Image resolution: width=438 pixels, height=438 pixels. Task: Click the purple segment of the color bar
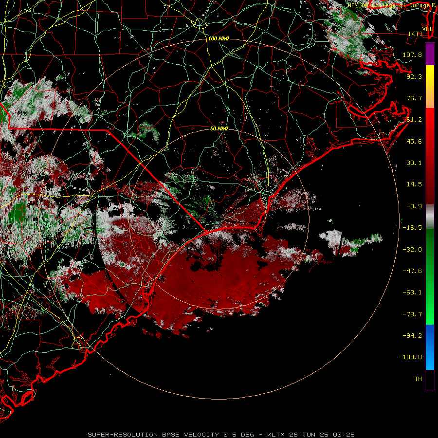[430, 54]
